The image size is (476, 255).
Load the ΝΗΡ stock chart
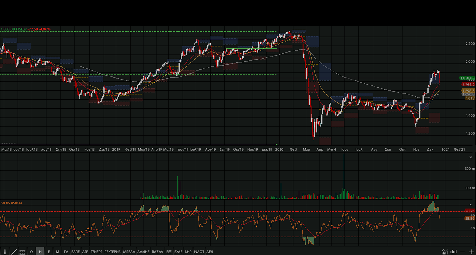(x=188, y=252)
